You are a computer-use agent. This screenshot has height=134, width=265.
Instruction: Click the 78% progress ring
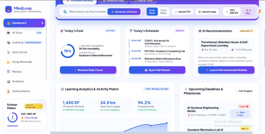click(x=68, y=51)
